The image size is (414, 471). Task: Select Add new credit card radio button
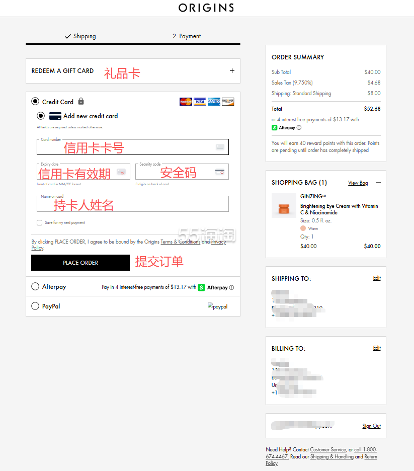[41, 116]
